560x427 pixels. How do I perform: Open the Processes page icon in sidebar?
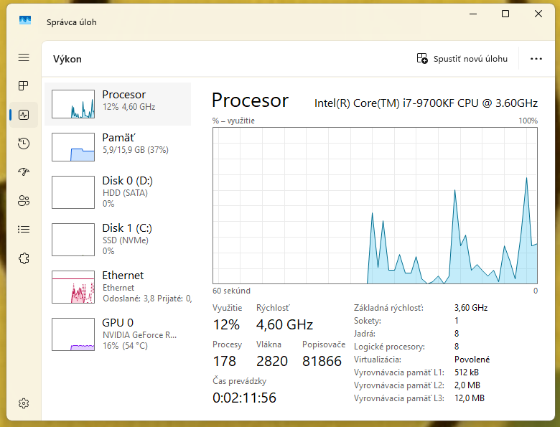[24, 86]
